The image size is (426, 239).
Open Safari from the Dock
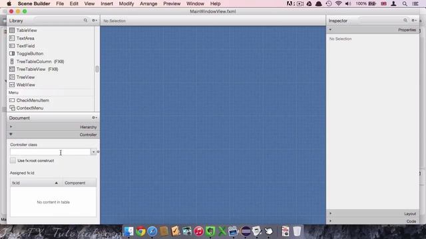click(x=152, y=232)
